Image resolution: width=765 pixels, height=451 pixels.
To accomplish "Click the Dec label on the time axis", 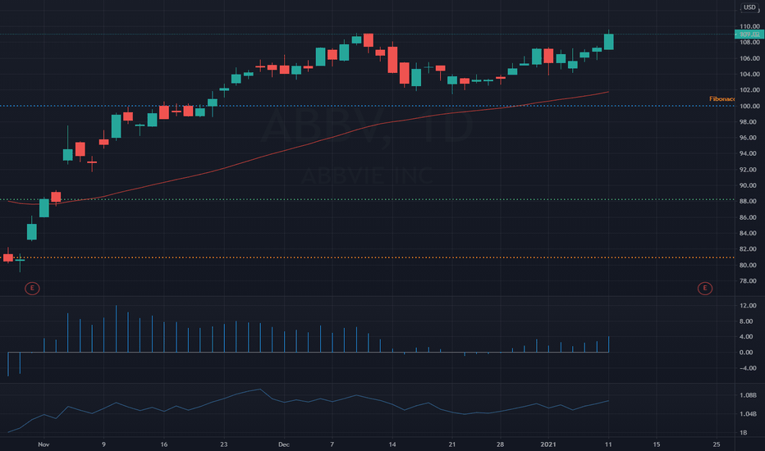I will click(284, 444).
